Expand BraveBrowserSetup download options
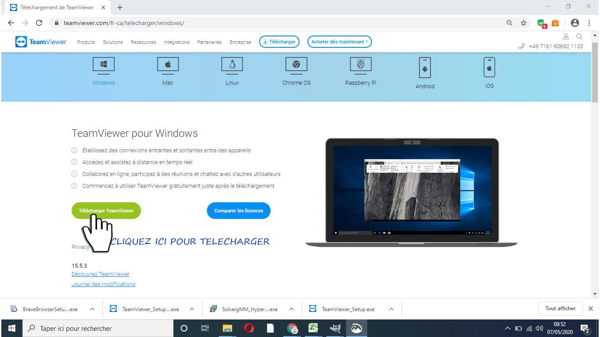The width and height of the screenshot is (600, 337). click(92, 309)
